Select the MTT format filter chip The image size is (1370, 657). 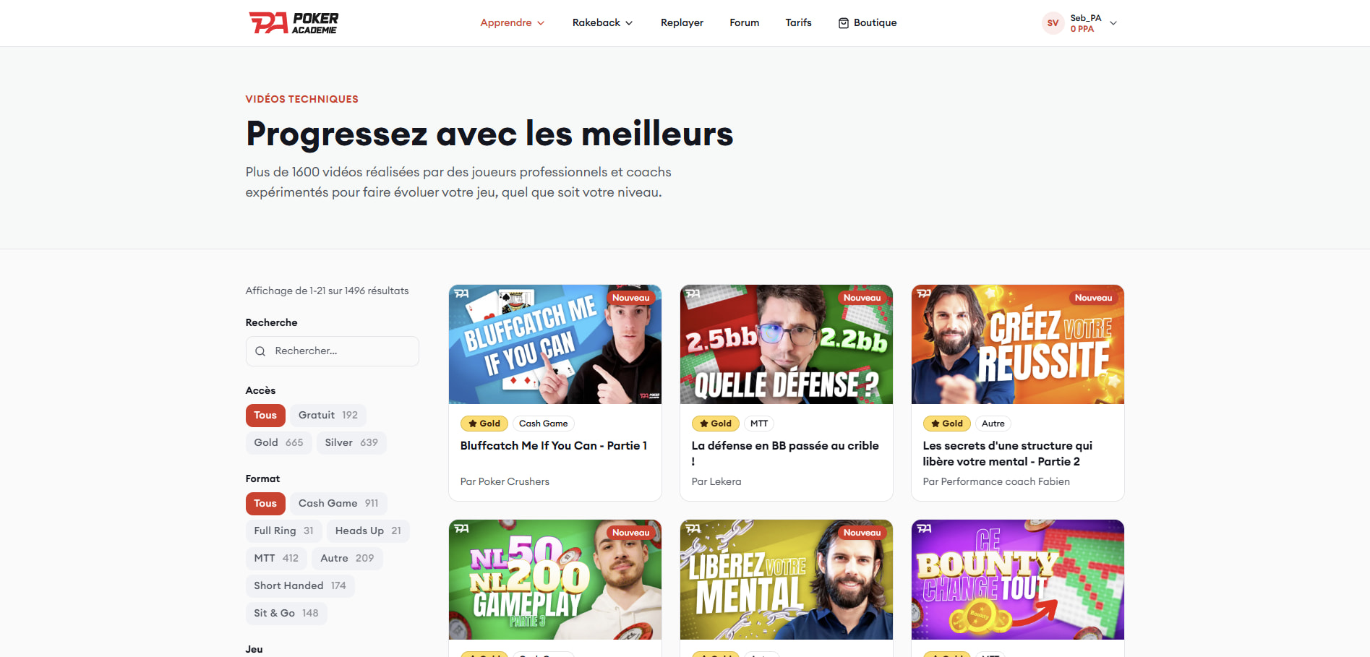click(276, 559)
